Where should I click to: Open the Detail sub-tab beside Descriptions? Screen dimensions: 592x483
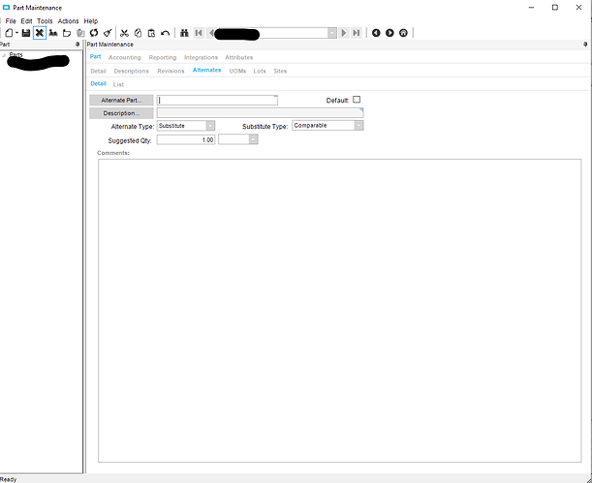[x=98, y=72]
